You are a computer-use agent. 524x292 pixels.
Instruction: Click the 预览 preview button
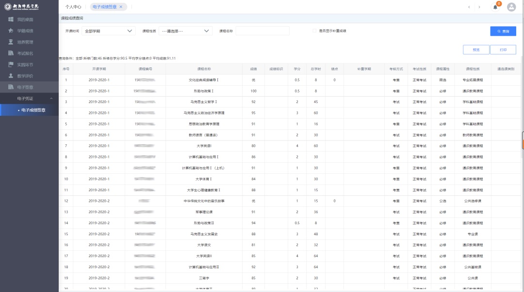475,49
